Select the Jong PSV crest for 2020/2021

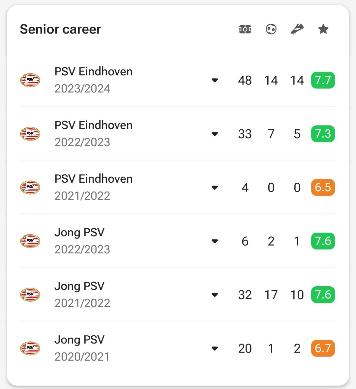coord(30,348)
